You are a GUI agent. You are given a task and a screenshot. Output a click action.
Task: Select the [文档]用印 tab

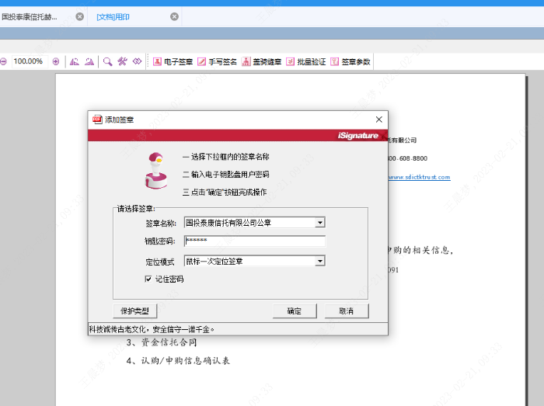coord(113,16)
